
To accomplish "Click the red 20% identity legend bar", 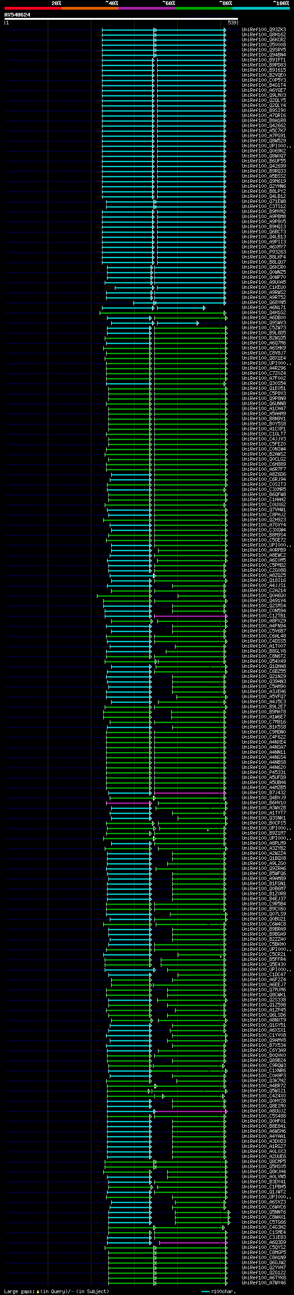I will tap(33, 9).
